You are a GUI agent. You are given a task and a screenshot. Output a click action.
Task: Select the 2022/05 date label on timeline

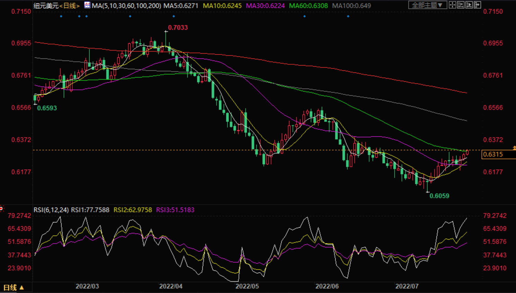coord(247,286)
